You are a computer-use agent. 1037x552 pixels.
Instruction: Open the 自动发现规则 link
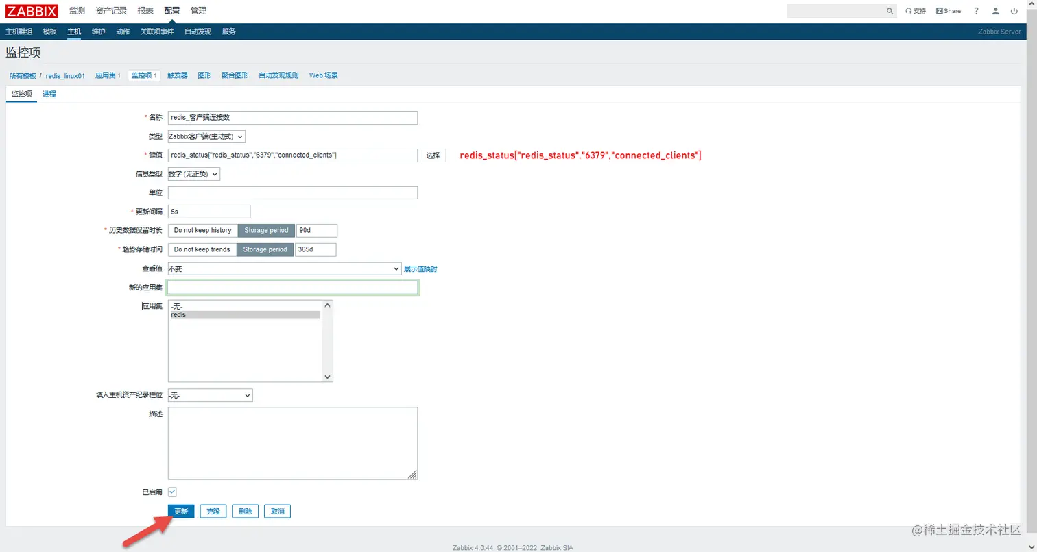[278, 75]
